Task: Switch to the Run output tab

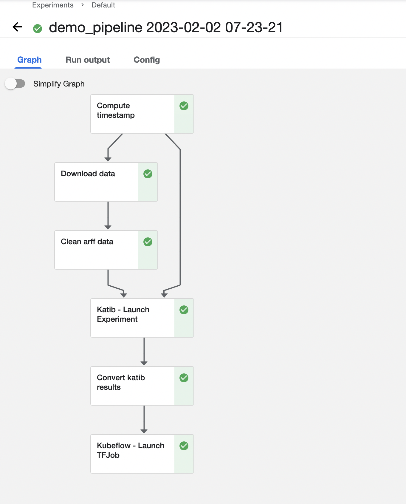Action: pyautogui.click(x=88, y=60)
